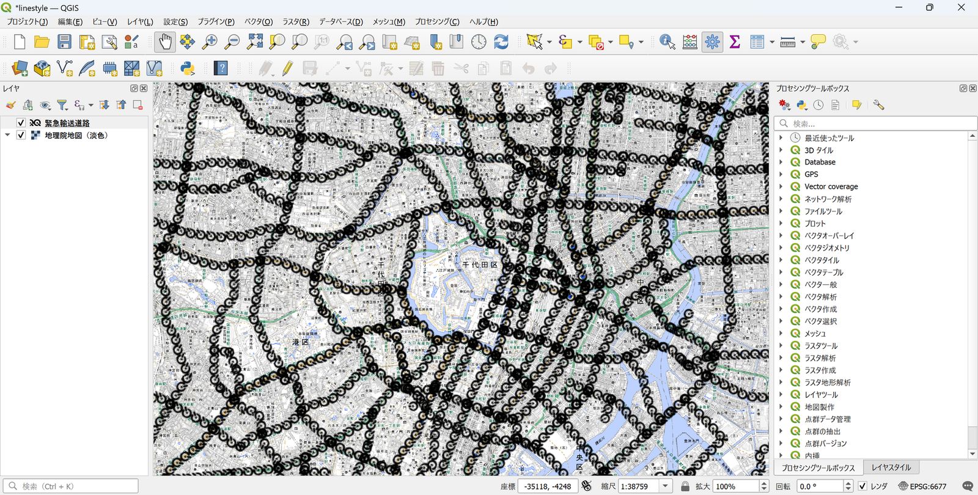Click the measure line ruler tool
Screen dimensions: 978x495
click(x=788, y=42)
